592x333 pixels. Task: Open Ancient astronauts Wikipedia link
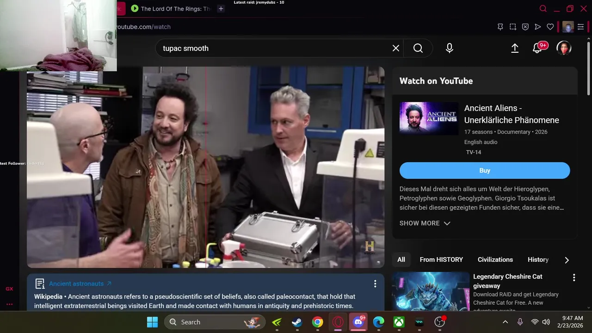click(x=80, y=284)
